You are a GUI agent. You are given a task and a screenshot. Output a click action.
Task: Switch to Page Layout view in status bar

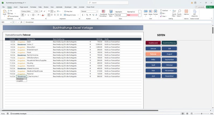pos(187,113)
